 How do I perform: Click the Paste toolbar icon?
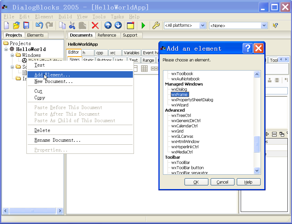[x=82, y=25]
